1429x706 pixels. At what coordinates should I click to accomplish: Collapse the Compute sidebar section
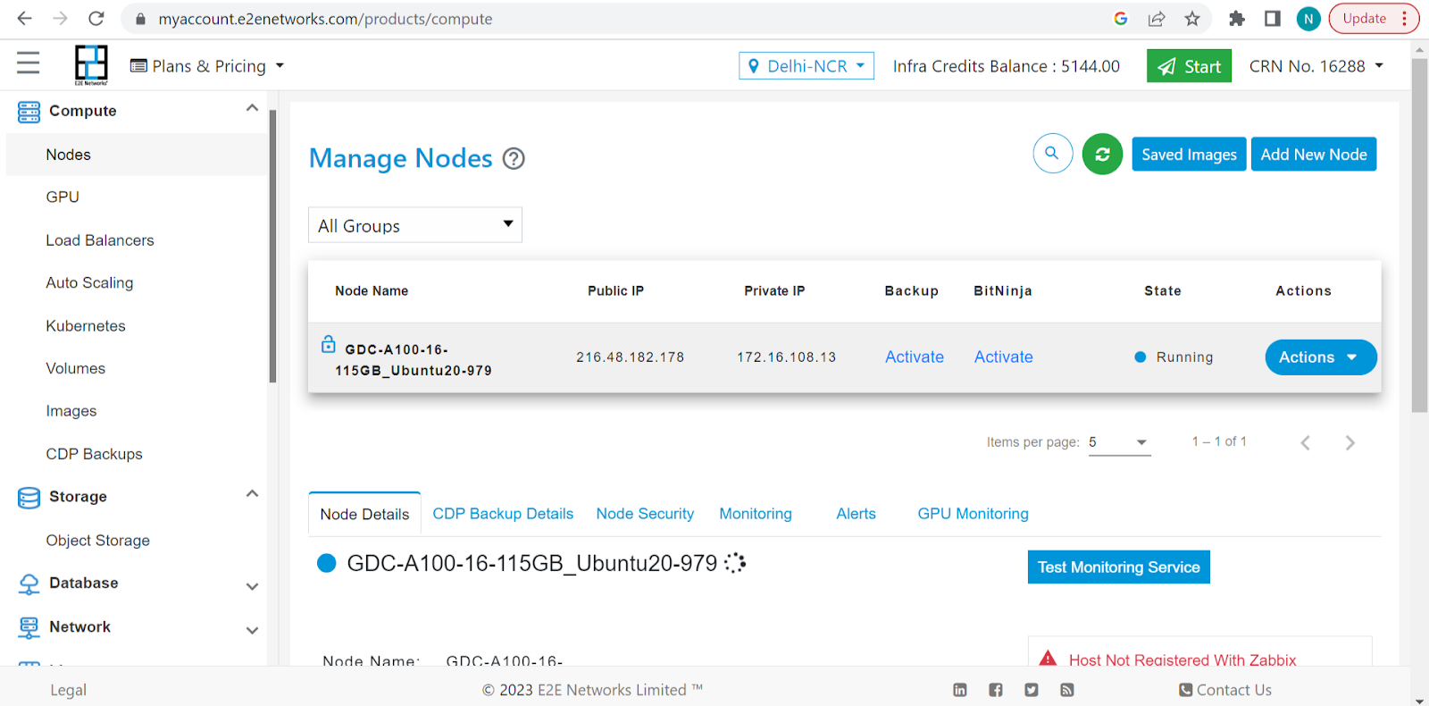252,109
